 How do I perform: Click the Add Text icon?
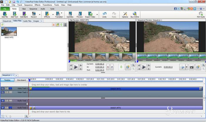14,15
